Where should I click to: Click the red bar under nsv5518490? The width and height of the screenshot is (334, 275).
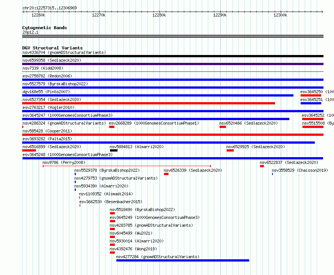113,213
